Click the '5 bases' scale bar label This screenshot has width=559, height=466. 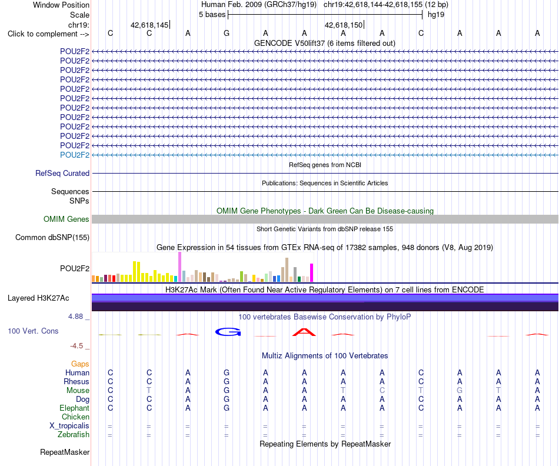pos(212,15)
